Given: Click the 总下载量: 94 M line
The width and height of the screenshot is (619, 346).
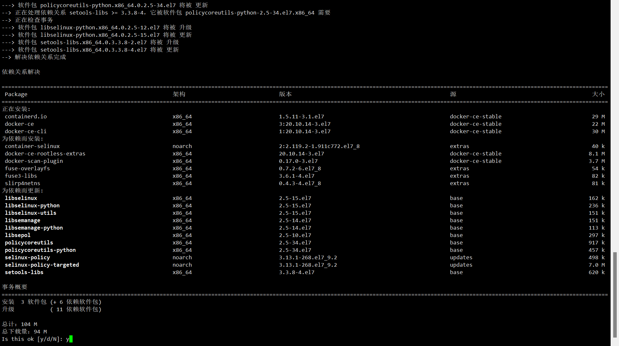Looking at the screenshot, I should point(25,331).
